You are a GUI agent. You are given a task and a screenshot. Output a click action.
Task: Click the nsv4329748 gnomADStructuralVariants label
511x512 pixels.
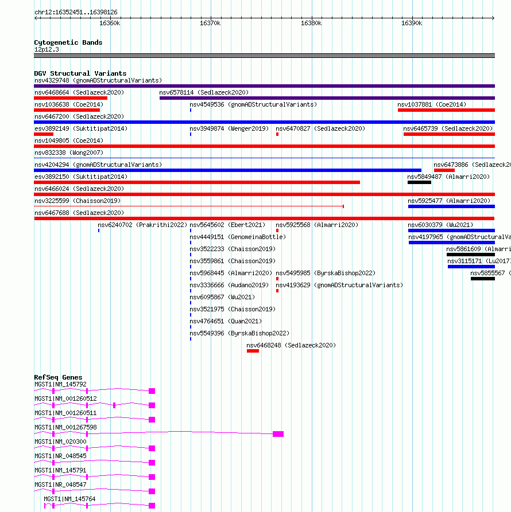(x=98, y=80)
